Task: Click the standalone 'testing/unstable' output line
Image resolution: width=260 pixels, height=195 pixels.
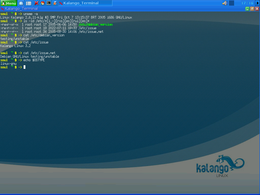Action: pos(14,39)
